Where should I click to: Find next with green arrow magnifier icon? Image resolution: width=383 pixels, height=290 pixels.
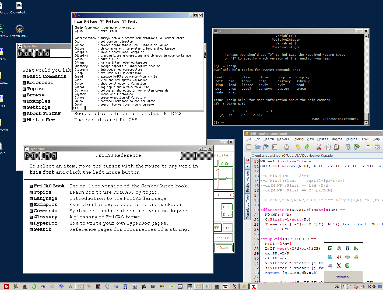(357, 147)
